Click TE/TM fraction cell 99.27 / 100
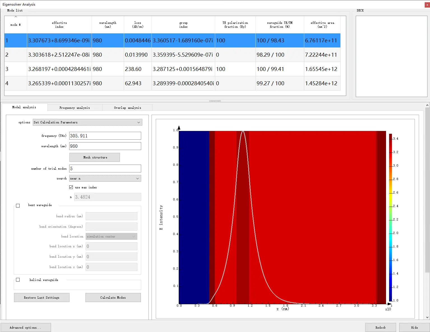430x332 pixels. (x=280, y=83)
